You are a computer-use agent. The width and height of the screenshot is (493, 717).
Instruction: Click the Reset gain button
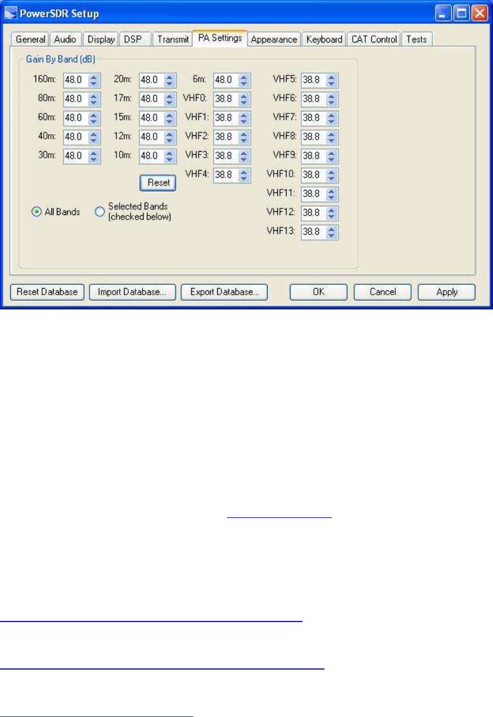[x=158, y=183]
